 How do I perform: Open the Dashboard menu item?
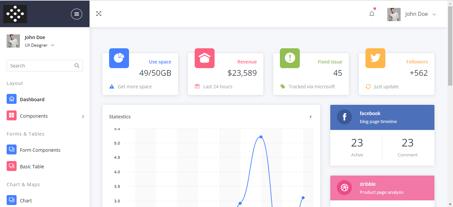(x=32, y=100)
